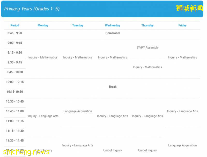Screen dimensions: 207x157
Task: Click the 8:45 - 9:00 period cell
Action: (15, 33)
